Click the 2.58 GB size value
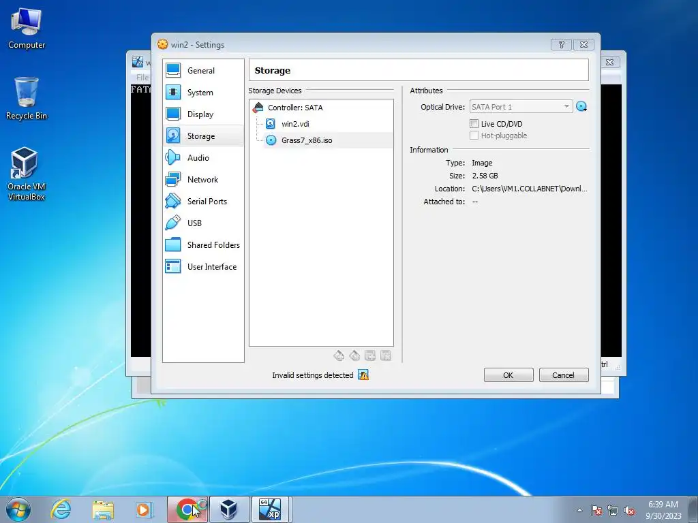Screen dimensions: 698x523 [x=485, y=176]
